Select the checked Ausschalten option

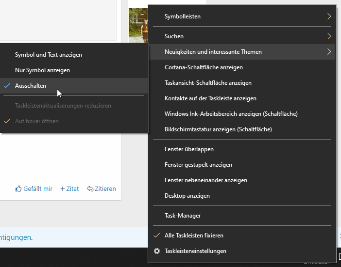click(31, 86)
